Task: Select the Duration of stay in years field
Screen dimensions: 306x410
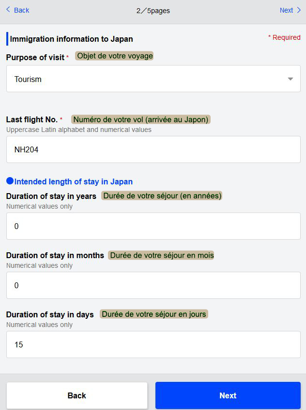Action: coord(153,226)
